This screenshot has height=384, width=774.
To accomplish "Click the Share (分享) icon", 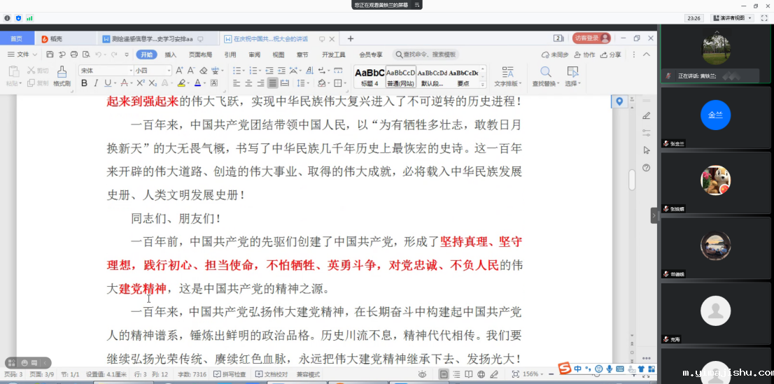I will point(610,55).
